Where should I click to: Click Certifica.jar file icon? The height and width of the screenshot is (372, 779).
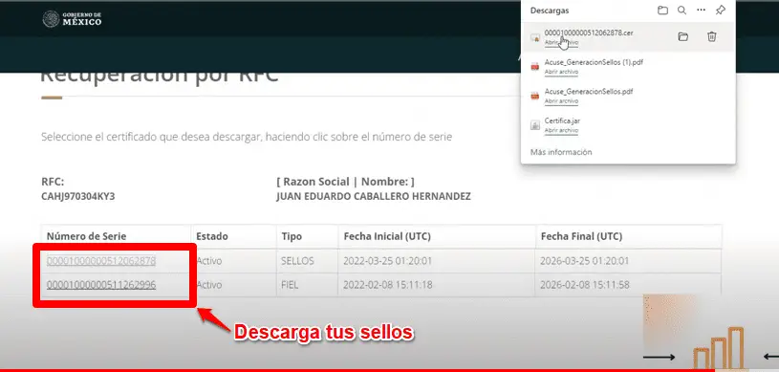(x=535, y=125)
